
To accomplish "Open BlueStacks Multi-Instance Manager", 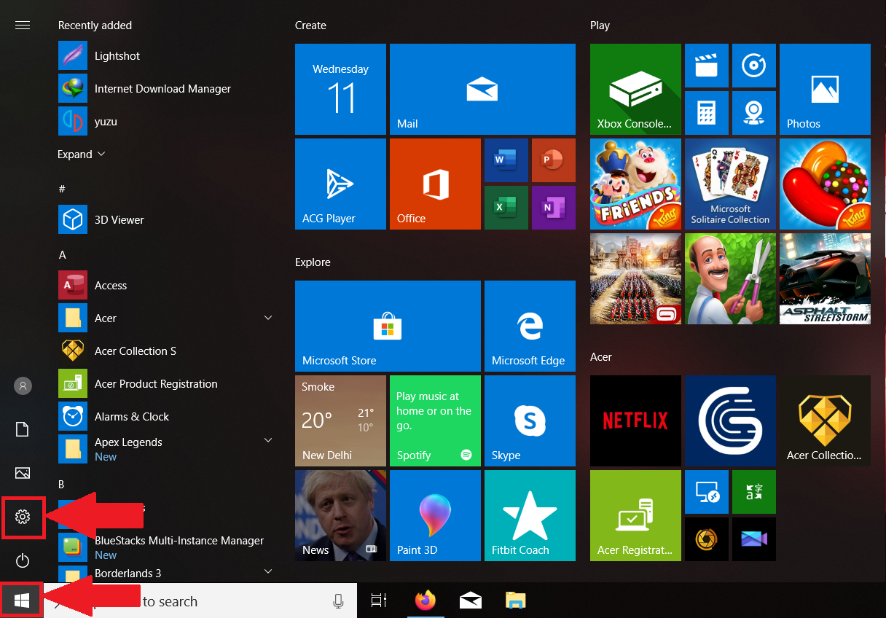I will [x=164, y=547].
